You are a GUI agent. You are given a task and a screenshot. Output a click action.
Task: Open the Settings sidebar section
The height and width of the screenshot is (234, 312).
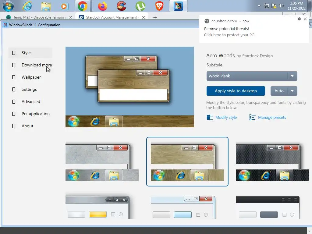30,89
